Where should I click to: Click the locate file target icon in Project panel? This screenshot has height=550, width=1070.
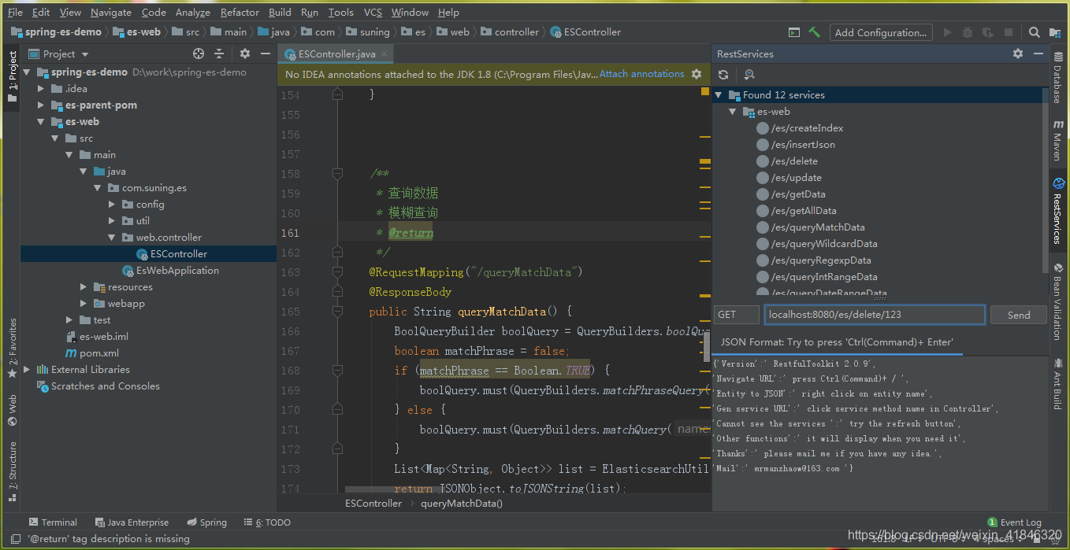[x=199, y=54]
